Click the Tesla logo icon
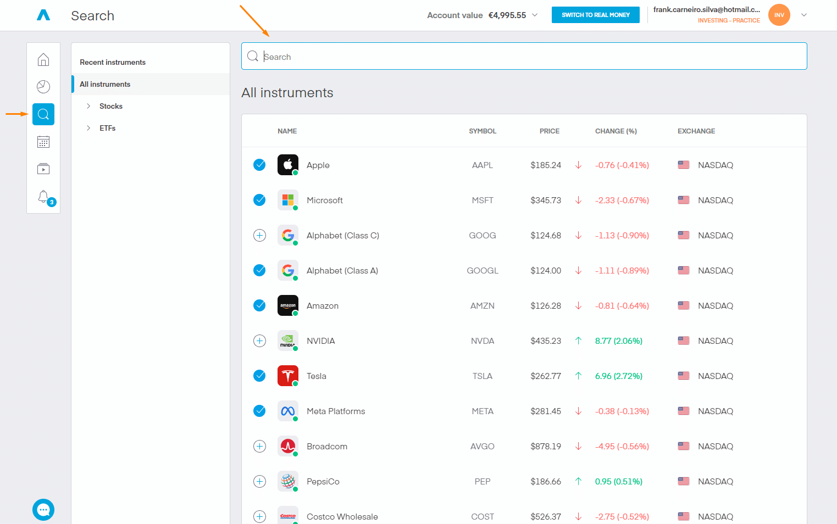Viewport: 837px width, 524px height. [x=288, y=376]
